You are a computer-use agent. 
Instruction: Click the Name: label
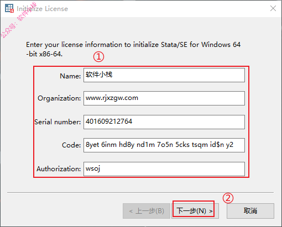click(x=70, y=76)
